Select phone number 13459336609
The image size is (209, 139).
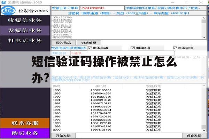[x=101, y=107]
